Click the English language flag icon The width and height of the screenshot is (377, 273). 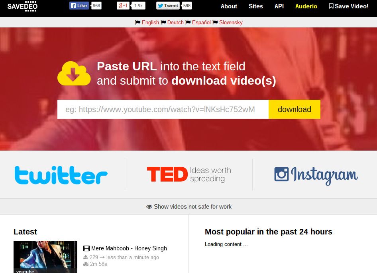pos(138,22)
